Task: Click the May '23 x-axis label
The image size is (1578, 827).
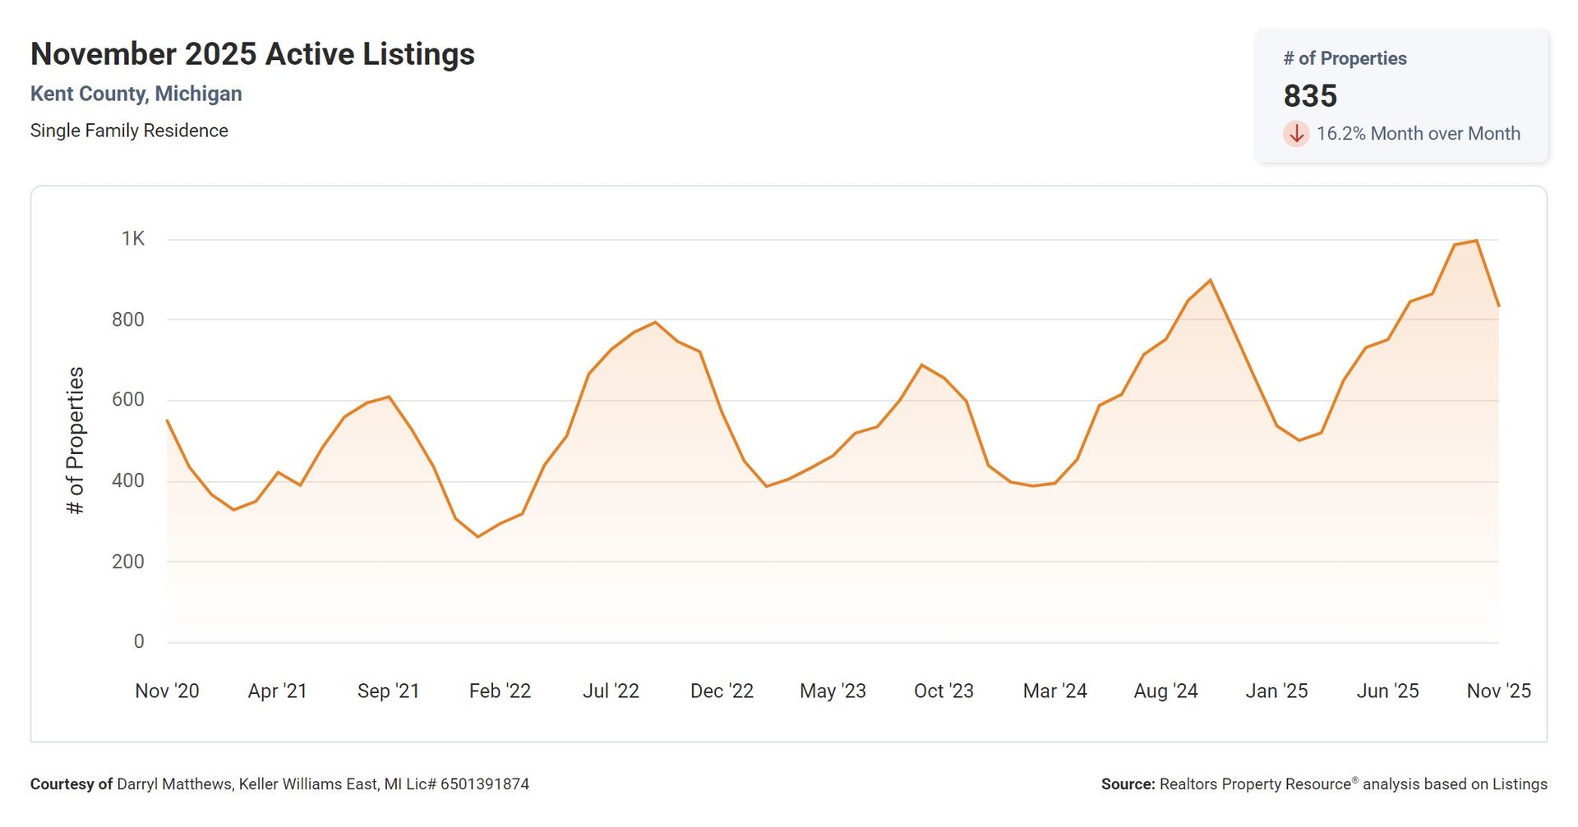Action: [x=833, y=691]
